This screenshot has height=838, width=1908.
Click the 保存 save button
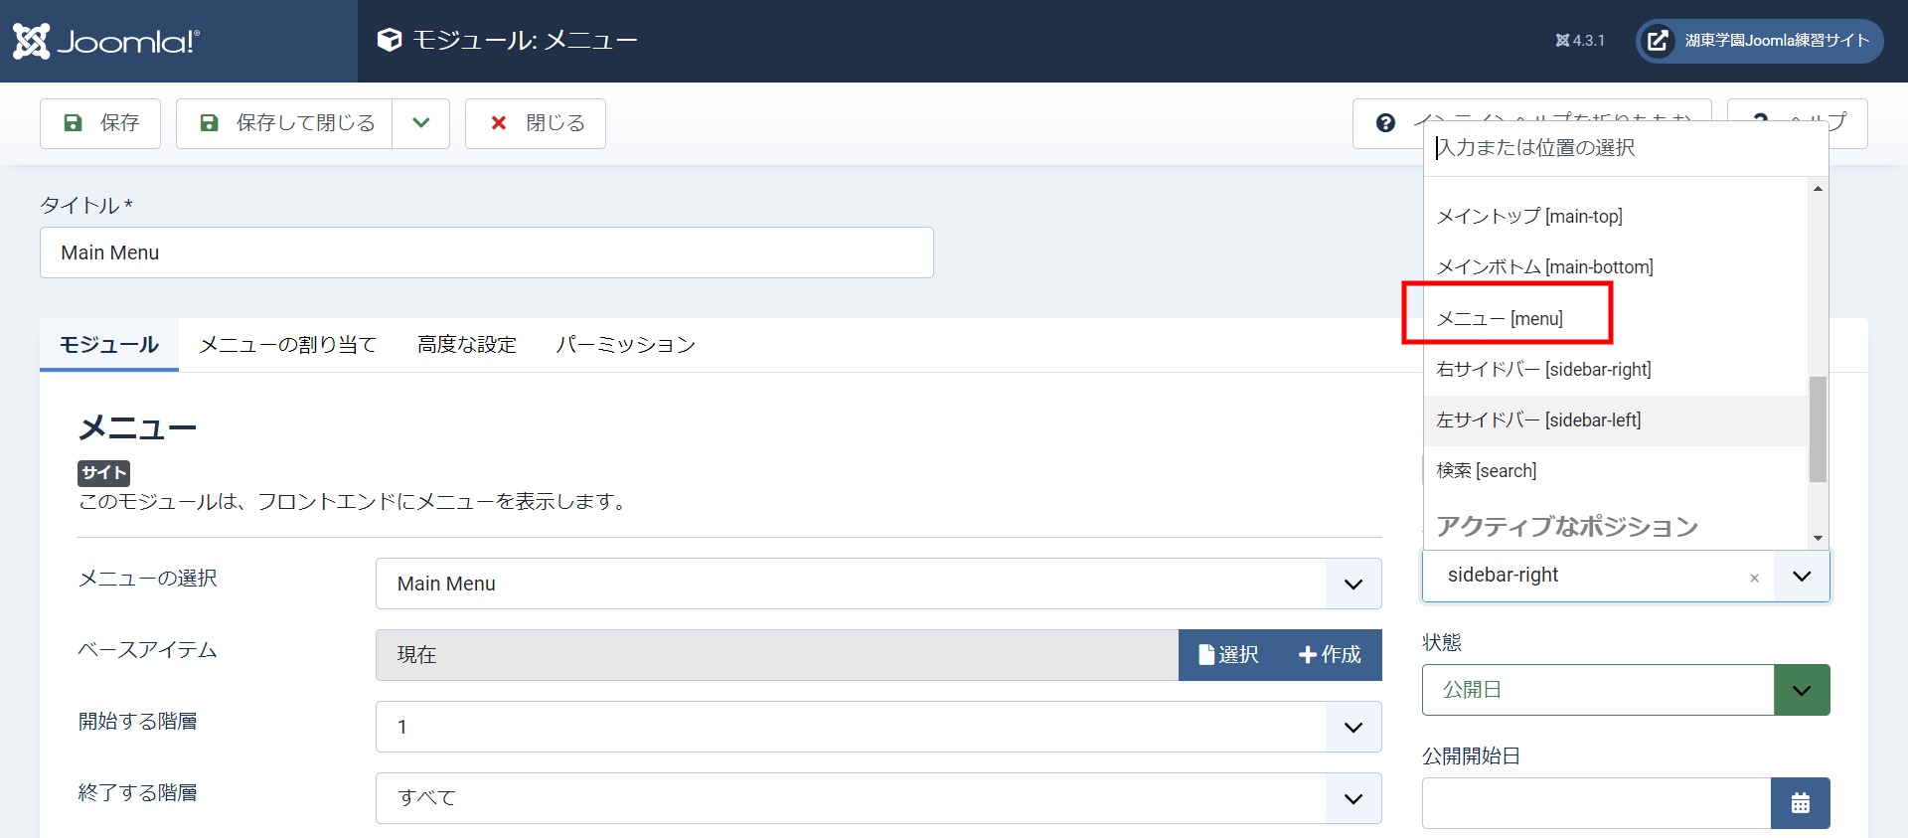(100, 123)
